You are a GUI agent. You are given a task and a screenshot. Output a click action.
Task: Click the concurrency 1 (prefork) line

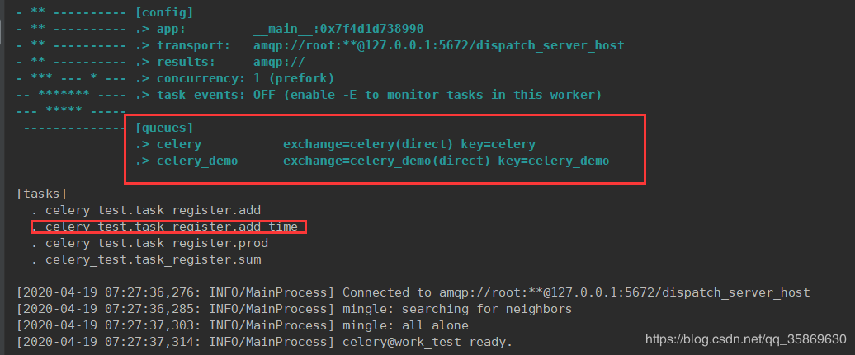click(234, 78)
